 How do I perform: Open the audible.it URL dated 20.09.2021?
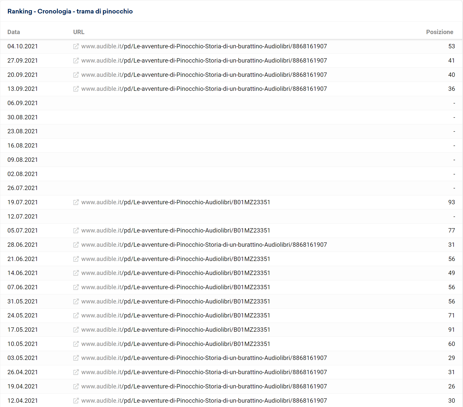coord(204,75)
